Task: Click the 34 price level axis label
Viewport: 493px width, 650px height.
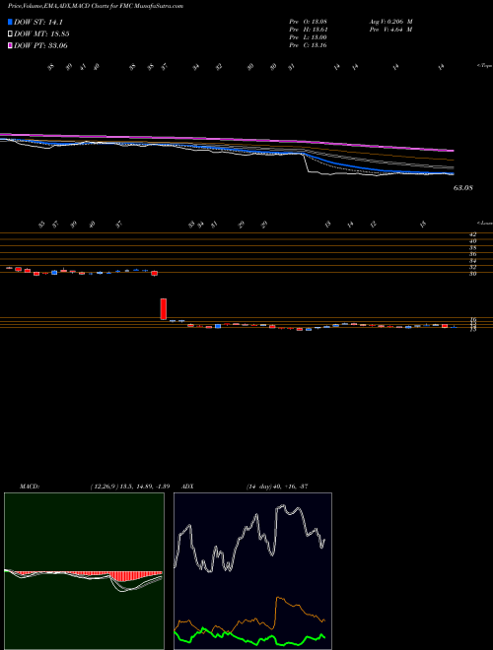Action: tap(472, 261)
